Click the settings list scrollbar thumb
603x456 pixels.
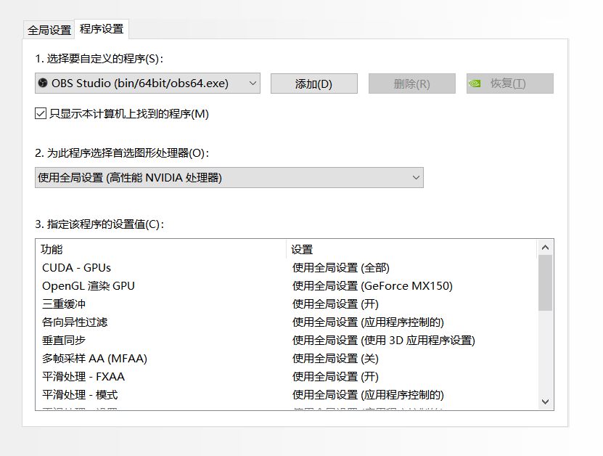[x=545, y=283]
